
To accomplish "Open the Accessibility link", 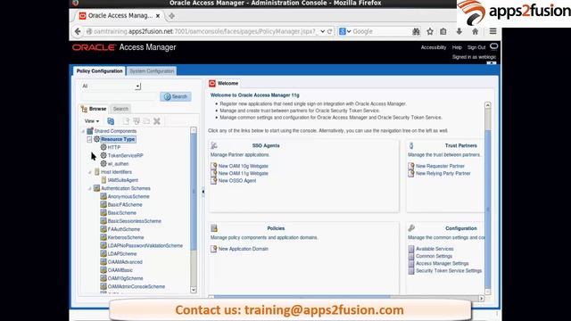I will click(434, 47).
